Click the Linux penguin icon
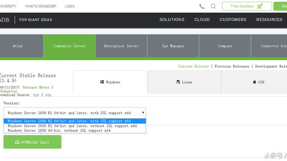 coord(178,82)
